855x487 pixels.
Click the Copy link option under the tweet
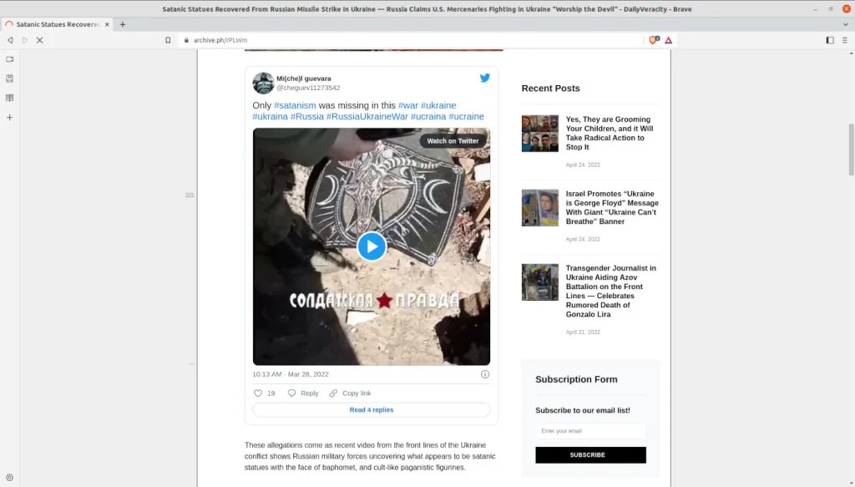tap(351, 393)
